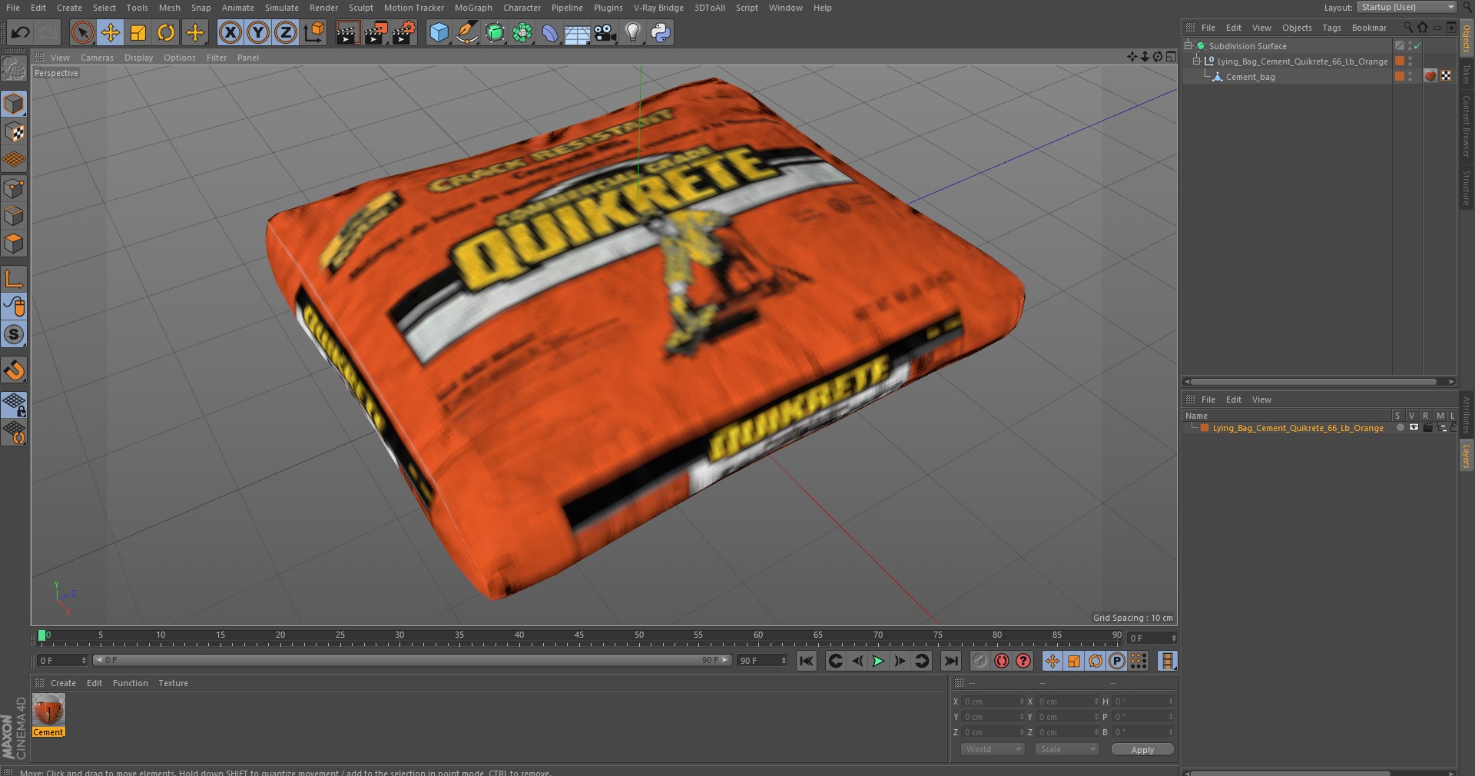This screenshot has width=1475, height=776.
Task: Open Object Manager Tags menu
Action: (x=1331, y=28)
